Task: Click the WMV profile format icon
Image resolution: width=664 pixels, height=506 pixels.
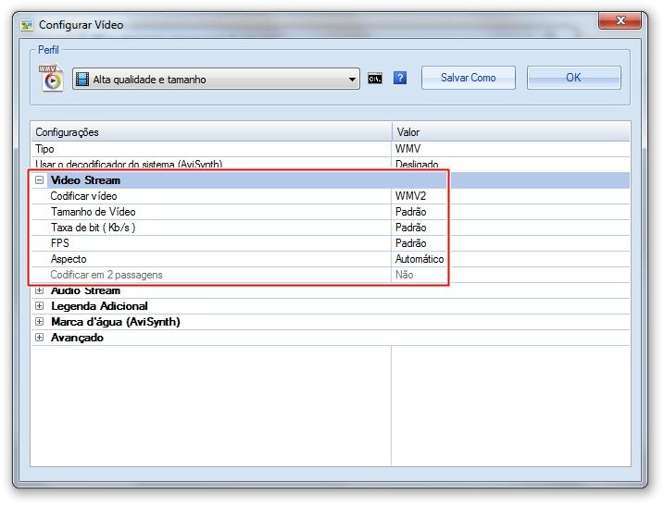Action: tap(50, 78)
